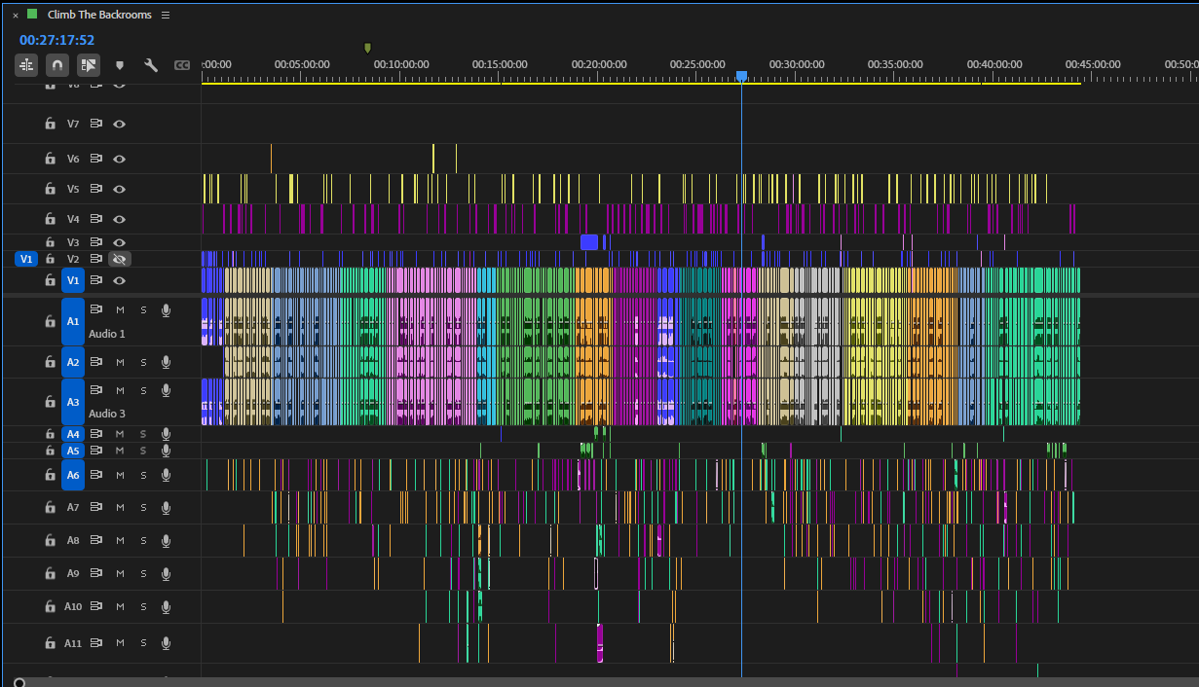
Task: Show the hidden V2 track output
Action: click(x=120, y=259)
